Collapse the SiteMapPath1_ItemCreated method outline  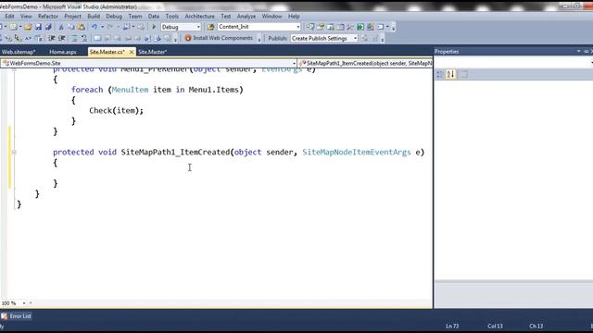[x=14, y=152]
